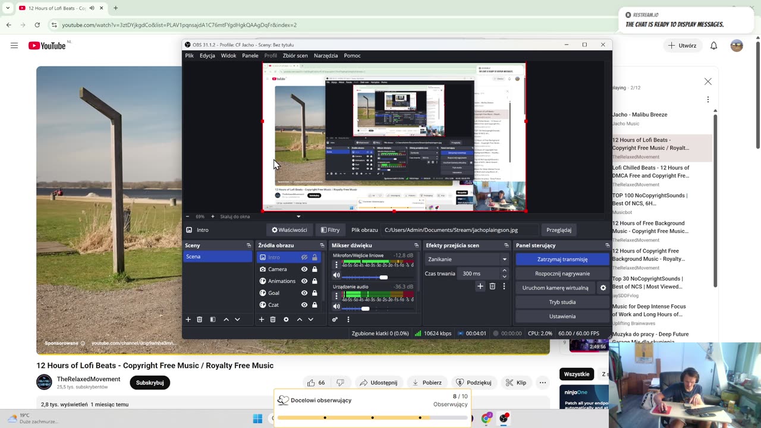Open Narzędzia menu in OBS

(x=326, y=55)
